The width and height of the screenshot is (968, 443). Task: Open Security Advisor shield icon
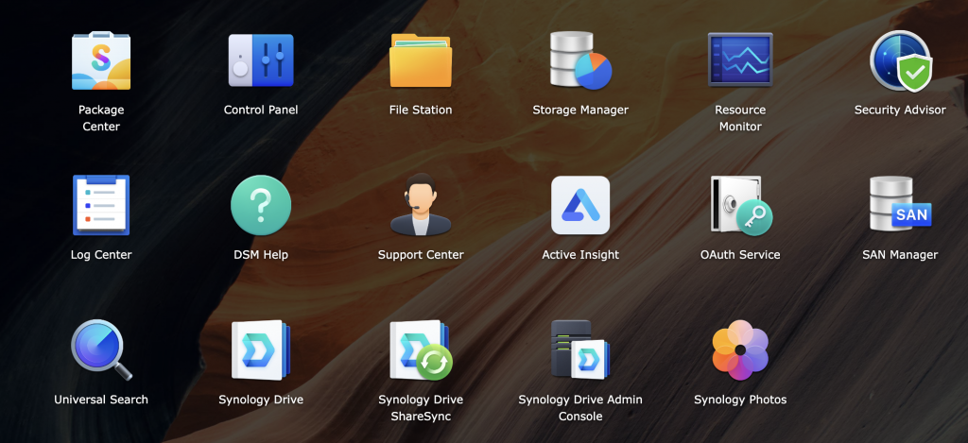[x=900, y=60]
